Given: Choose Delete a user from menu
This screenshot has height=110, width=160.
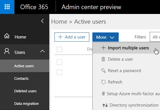Looking at the screenshot, I should [126, 59].
